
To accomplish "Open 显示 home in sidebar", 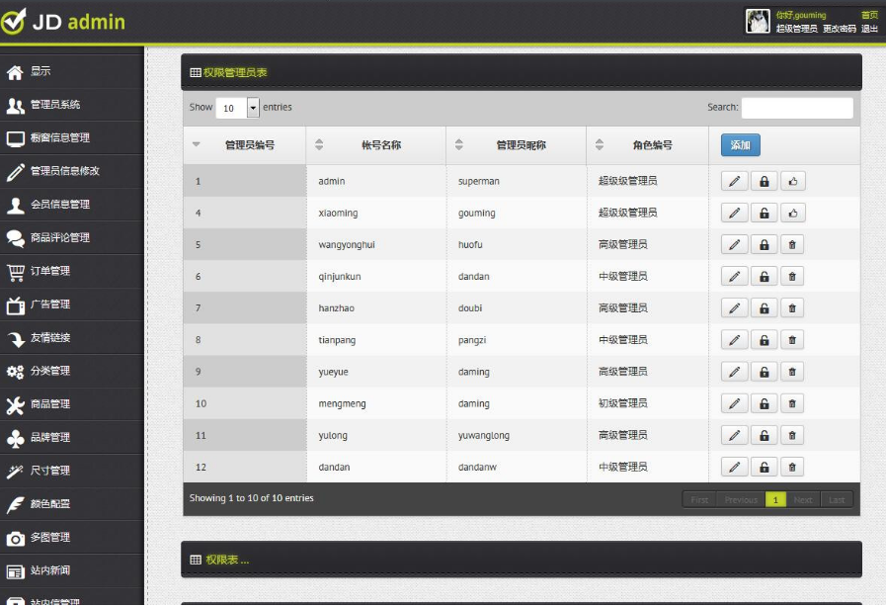I will click(72, 71).
